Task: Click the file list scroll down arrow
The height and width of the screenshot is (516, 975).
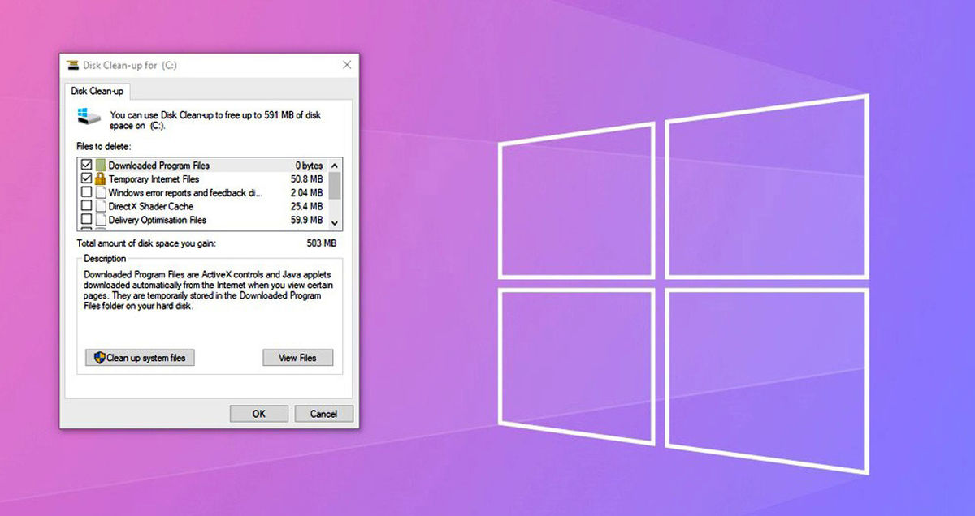Action: tap(335, 221)
